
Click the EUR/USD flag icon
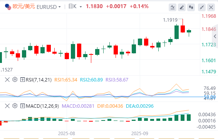8,7
